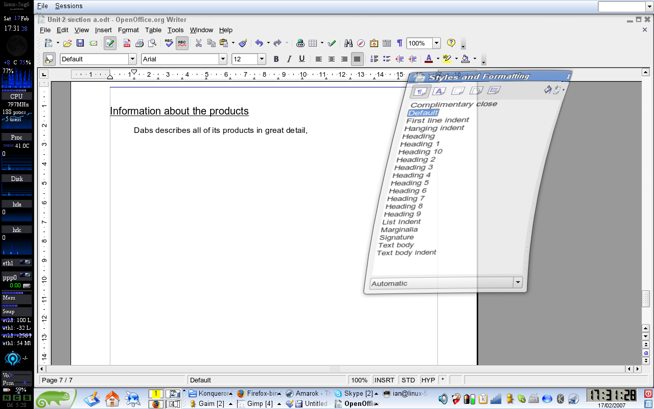Send document as e-mail

click(x=93, y=43)
